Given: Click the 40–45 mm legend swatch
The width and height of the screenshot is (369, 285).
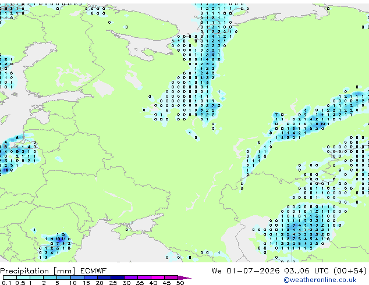Looking at the screenshot, I should 158,277.
